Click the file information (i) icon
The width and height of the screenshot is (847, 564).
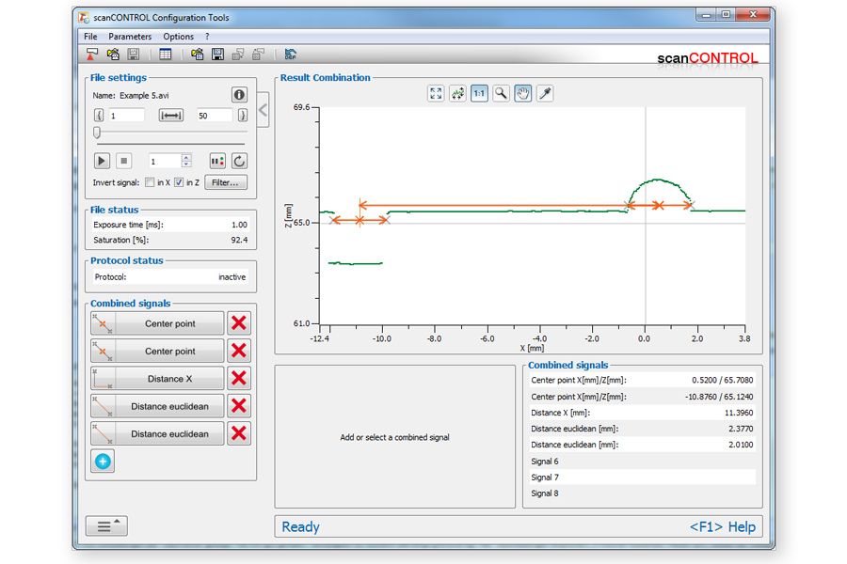[x=239, y=95]
